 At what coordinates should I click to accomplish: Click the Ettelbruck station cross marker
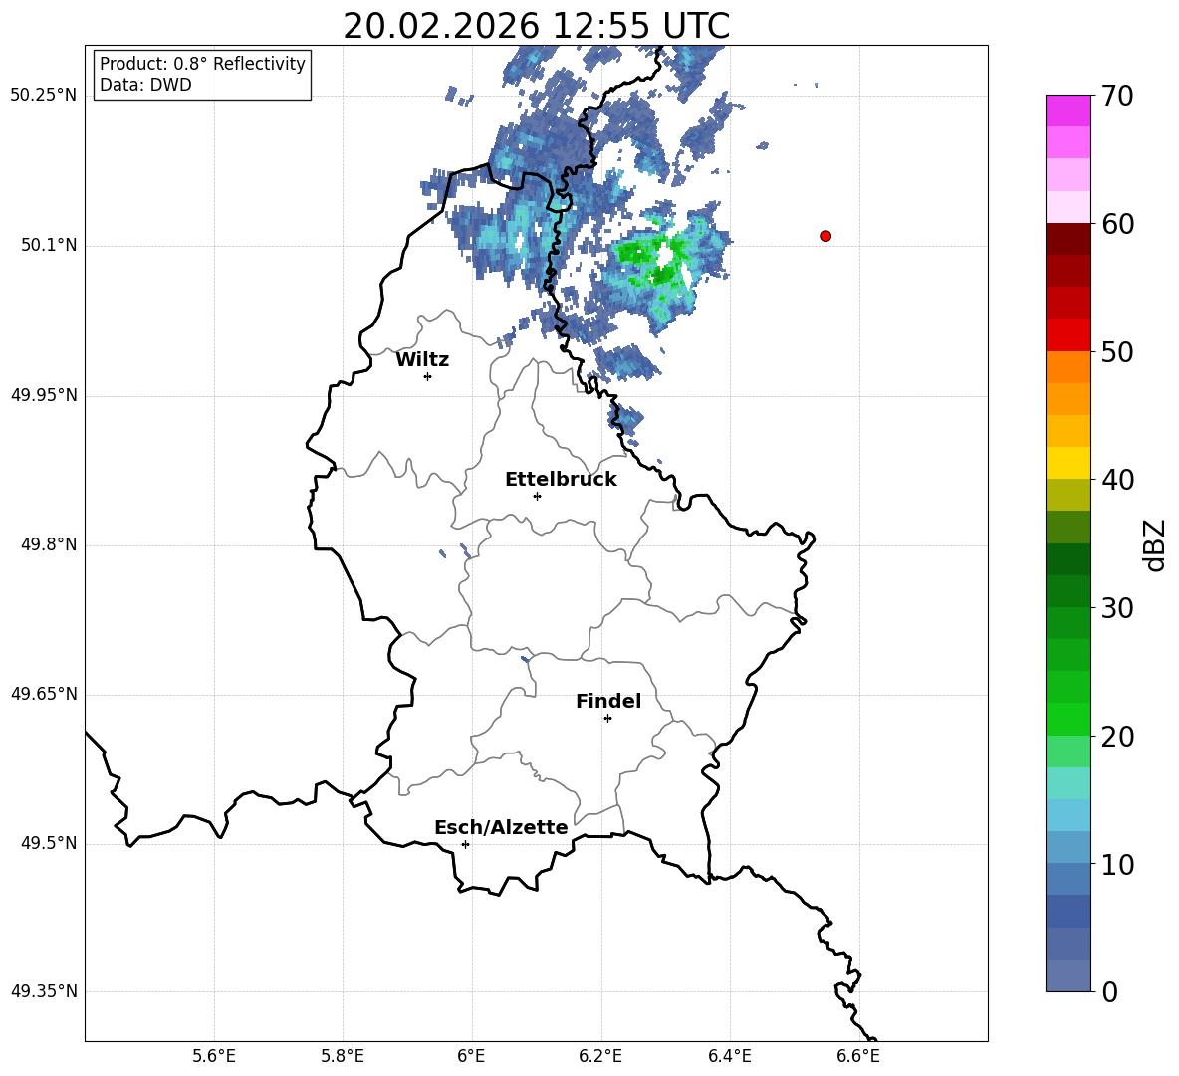(537, 496)
